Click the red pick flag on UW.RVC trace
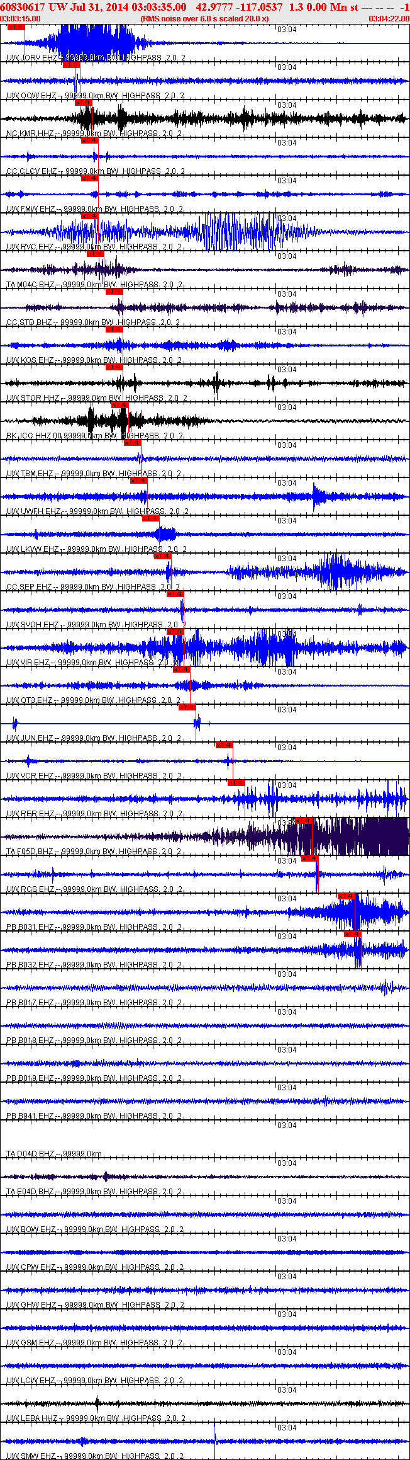Viewport: 410px width, 1460px height. pos(90,216)
